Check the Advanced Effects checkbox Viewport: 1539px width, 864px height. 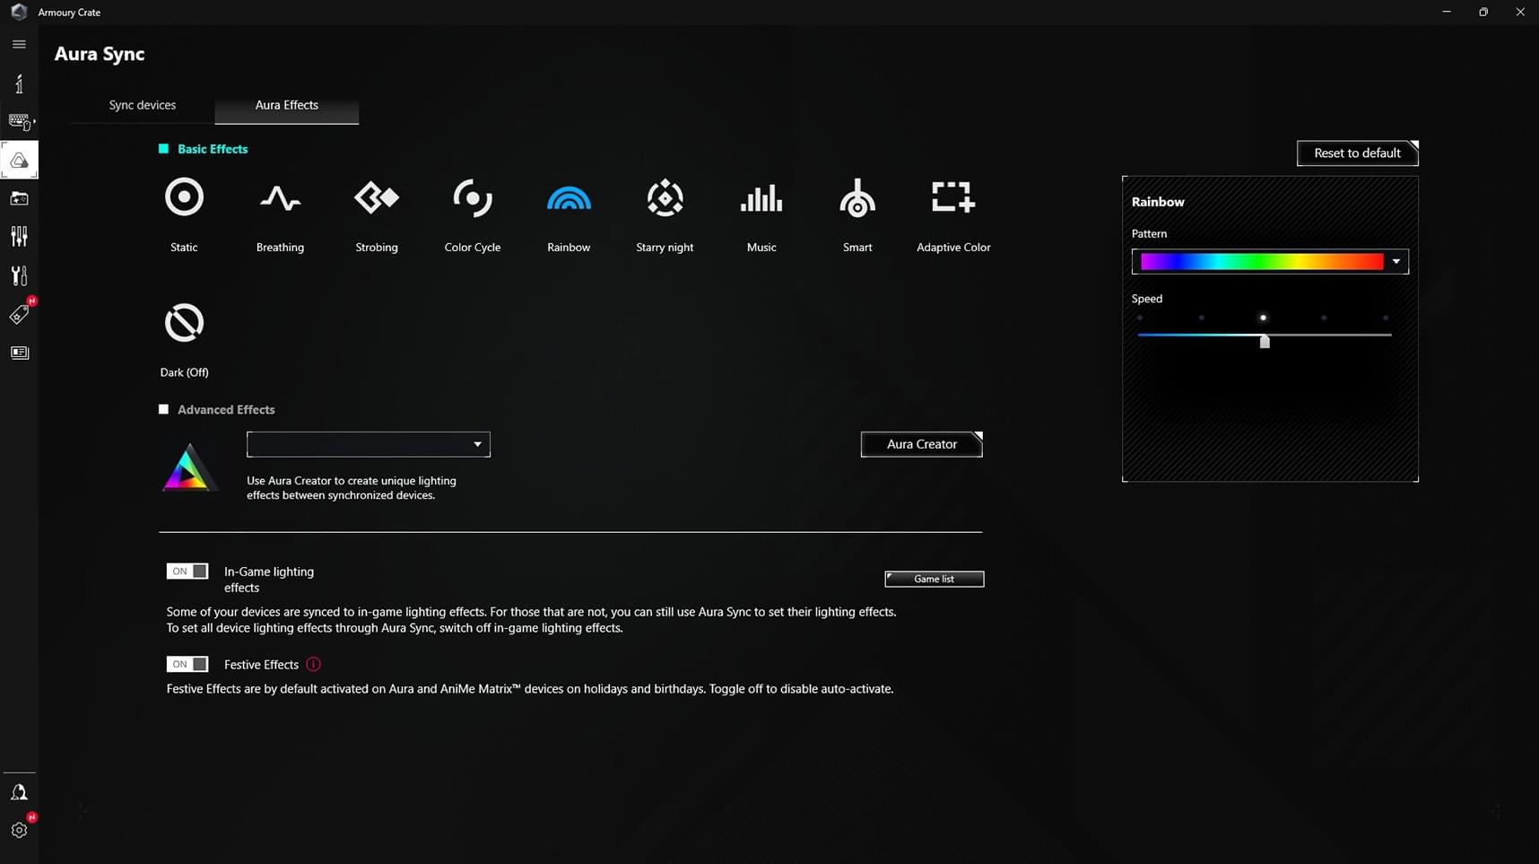coord(163,409)
